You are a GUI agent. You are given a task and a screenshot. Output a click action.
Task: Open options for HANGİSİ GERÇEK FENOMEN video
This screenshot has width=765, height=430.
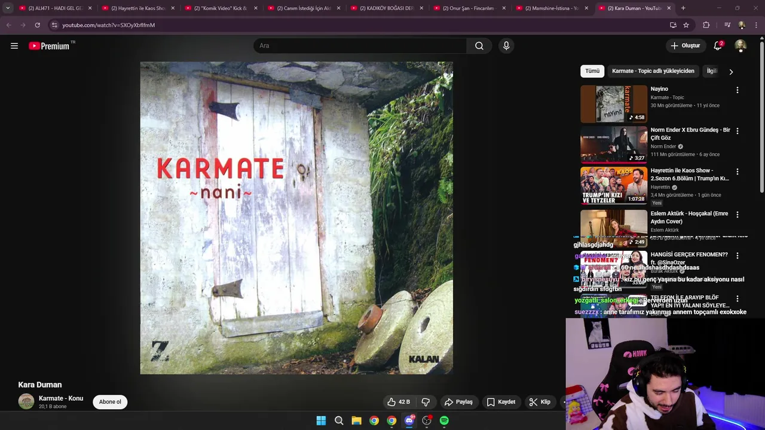tap(737, 256)
